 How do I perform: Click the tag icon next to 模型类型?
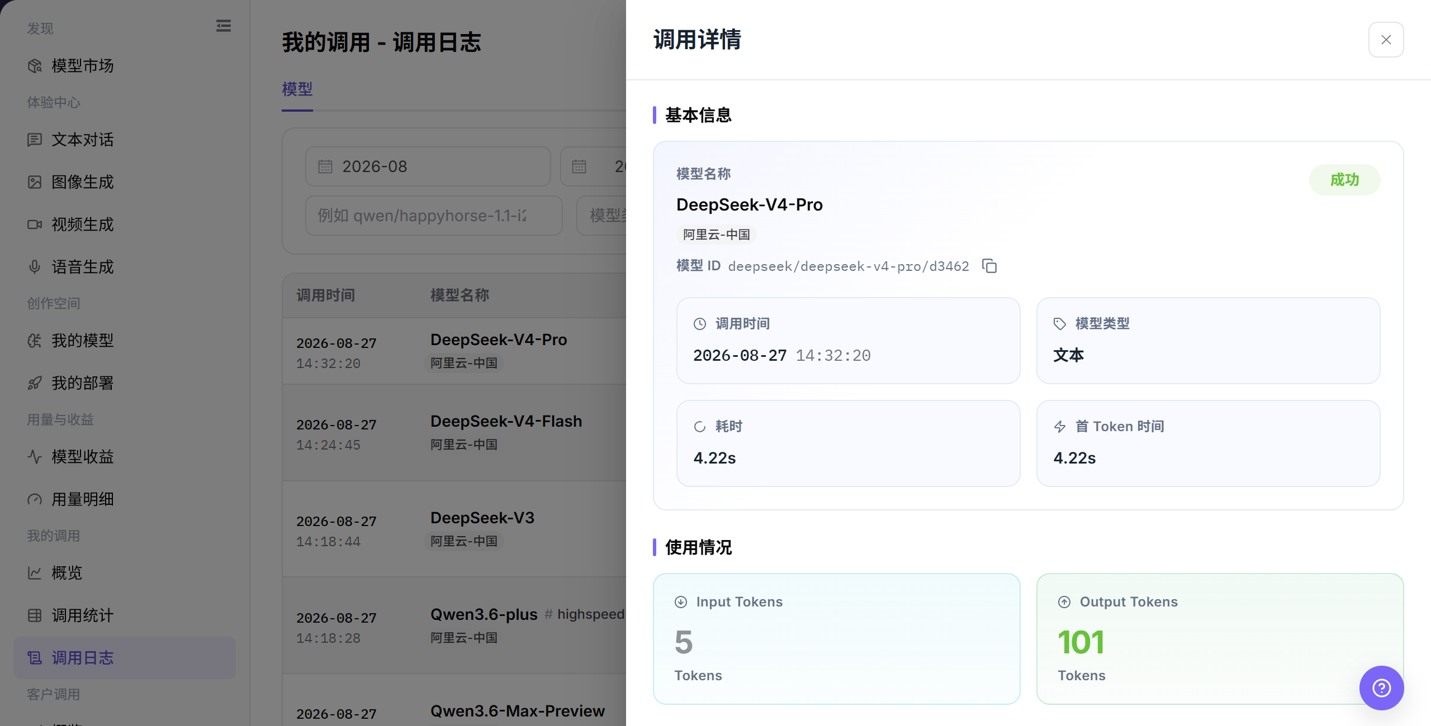pyautogui.click(x=1060, y=324)
